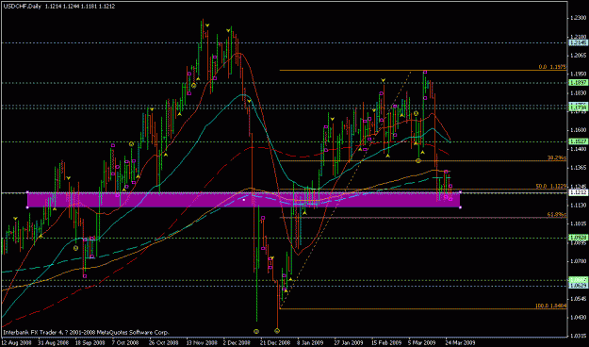Select the 1.2300 price scale label
The image size is (589, 347).
(579, 18)
